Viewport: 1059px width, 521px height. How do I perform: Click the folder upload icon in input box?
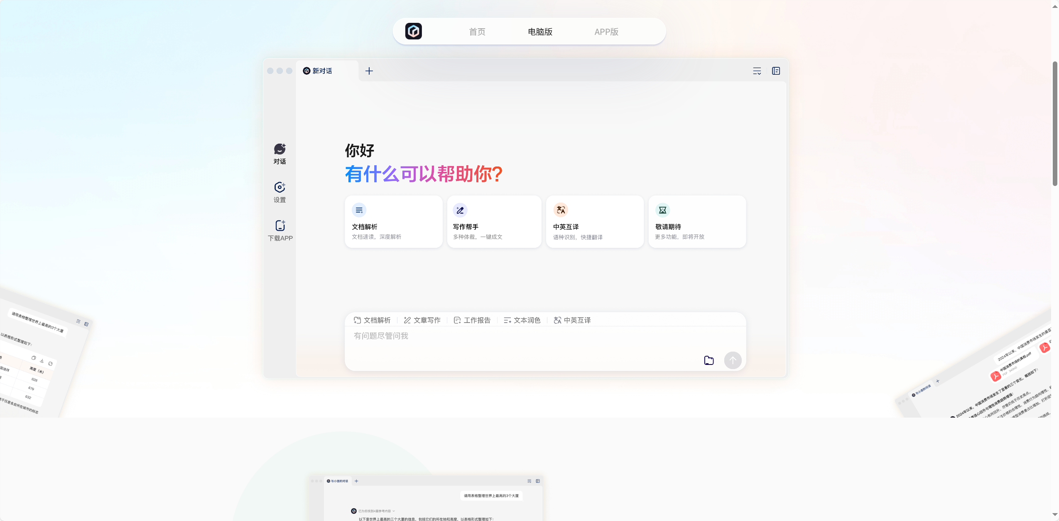point(709,360)
